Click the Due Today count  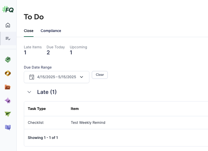click(48, 53)
